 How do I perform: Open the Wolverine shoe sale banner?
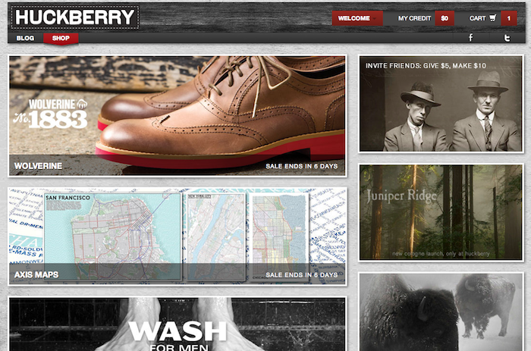coord(177,116)
